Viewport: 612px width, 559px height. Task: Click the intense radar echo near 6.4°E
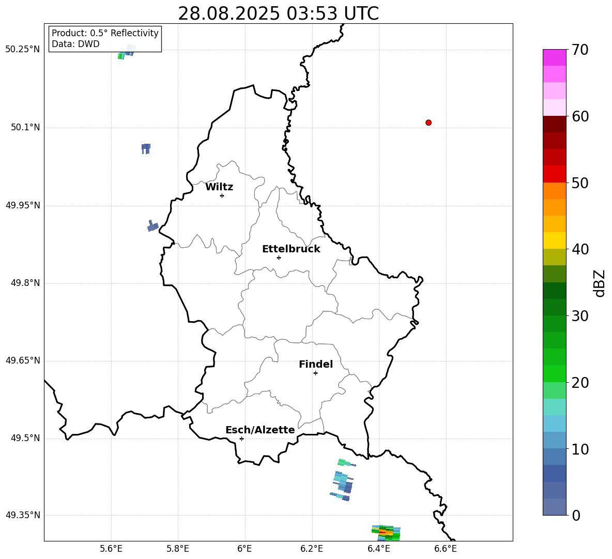coord(386,533)
